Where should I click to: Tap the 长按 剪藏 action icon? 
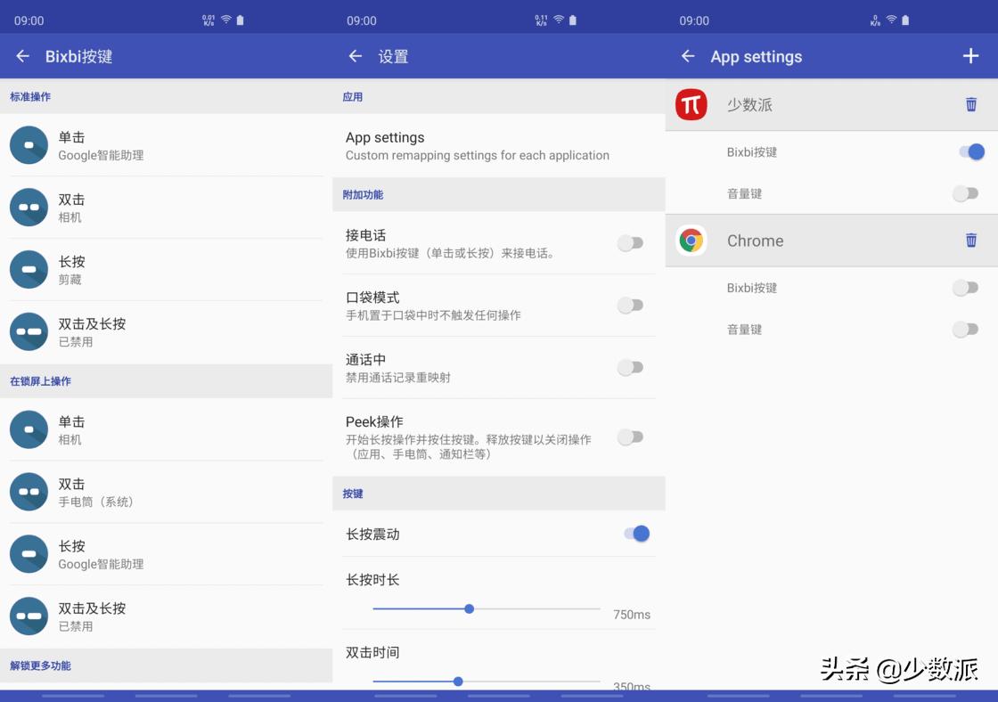pos(29,269)
